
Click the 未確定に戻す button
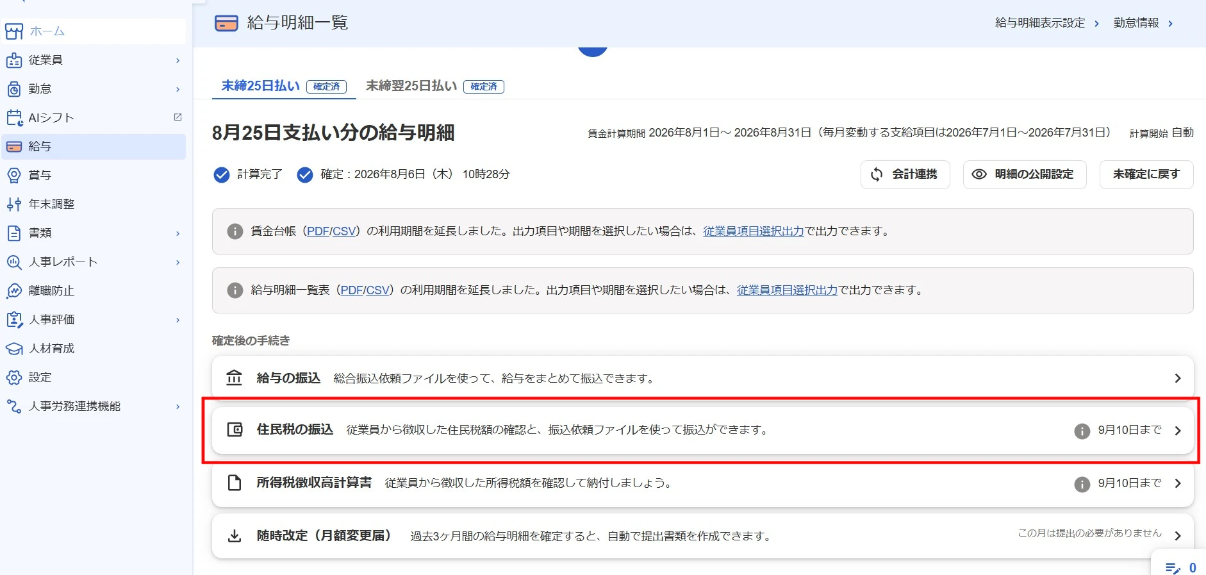click(1146, 174)
